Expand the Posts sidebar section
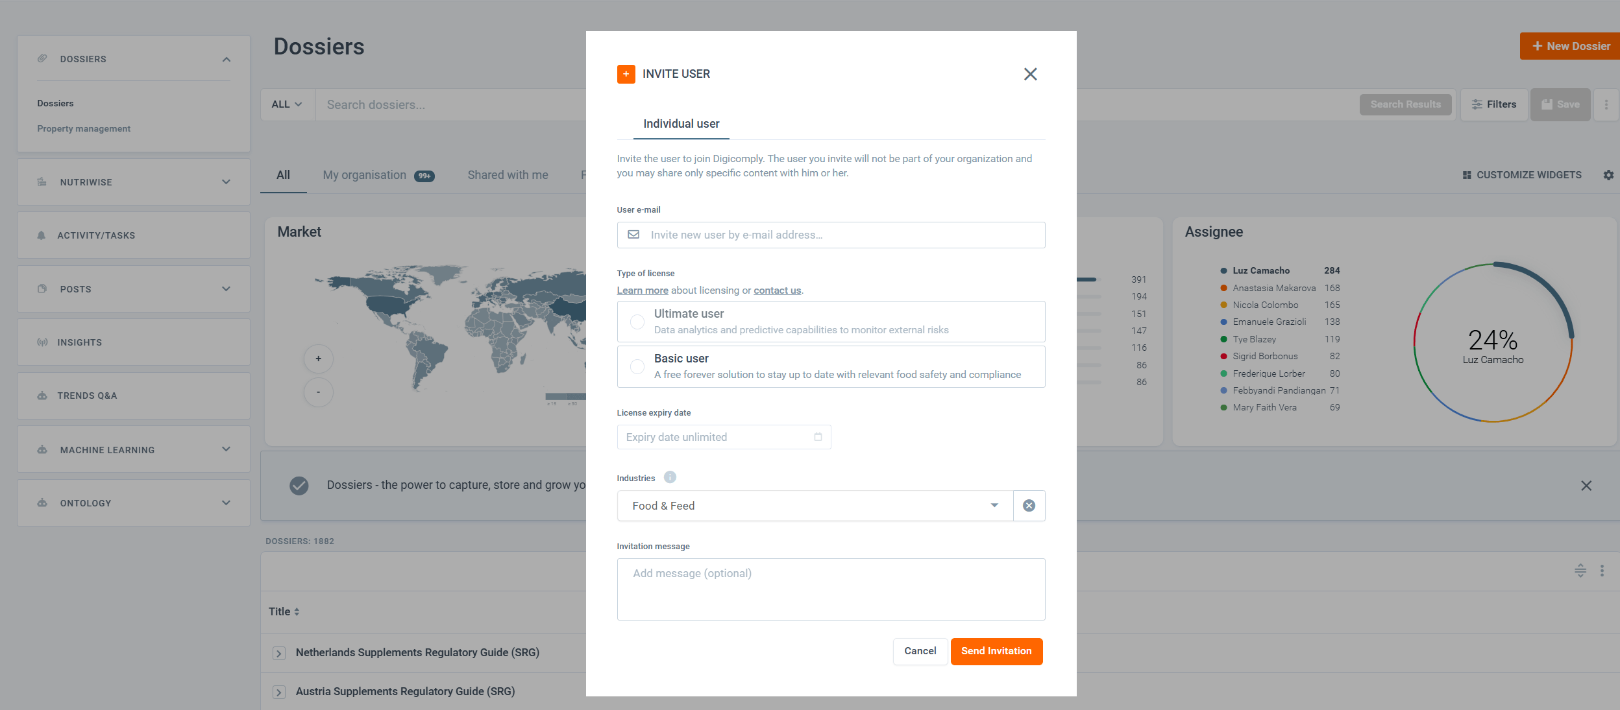 pyautogui.click(x=226, y=289)
